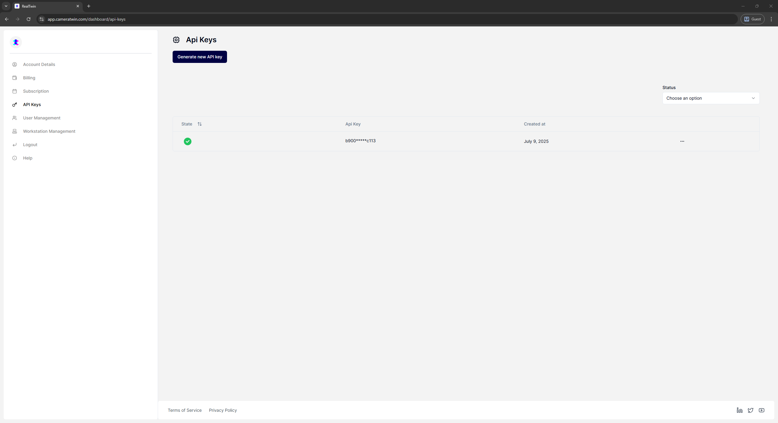Open the Twitter icon link
Image resolution: width=778 pixels, height=423 pixels.
tap(750, 410)
